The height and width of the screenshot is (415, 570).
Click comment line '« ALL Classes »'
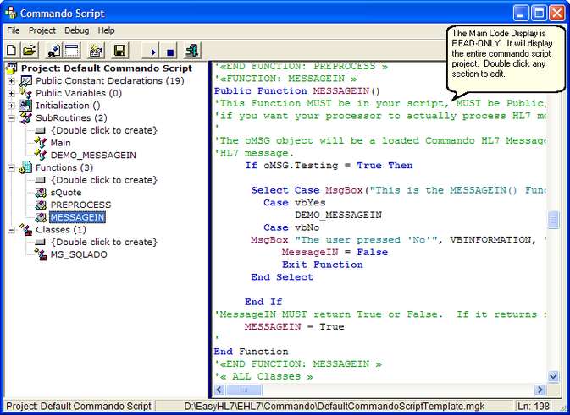[x=263, y=376]
